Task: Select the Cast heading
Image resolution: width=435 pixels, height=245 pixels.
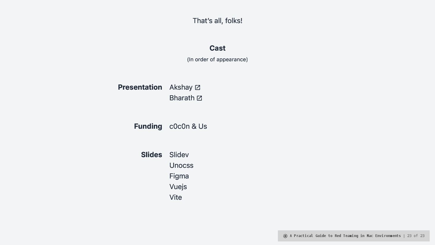Action: pos(217,48)
